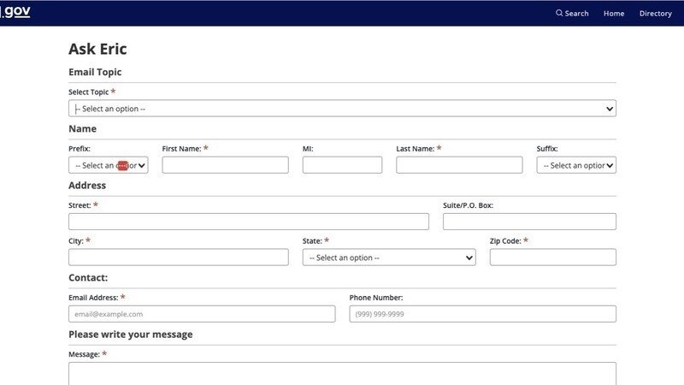Click the City text field
684x385 pixels.
coord(178,258)
